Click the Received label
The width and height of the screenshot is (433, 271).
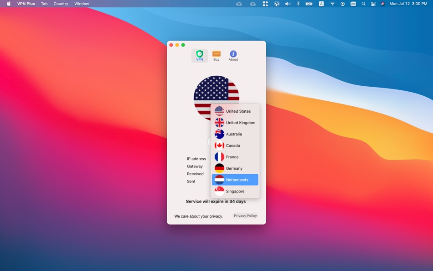click(x=195, y=174)
